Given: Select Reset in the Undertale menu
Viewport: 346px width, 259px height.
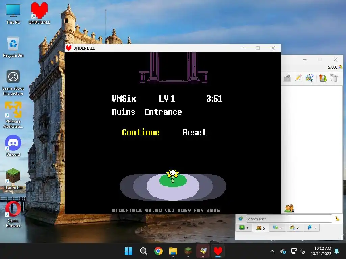Looking at the screenshot, I should point(194,132).
